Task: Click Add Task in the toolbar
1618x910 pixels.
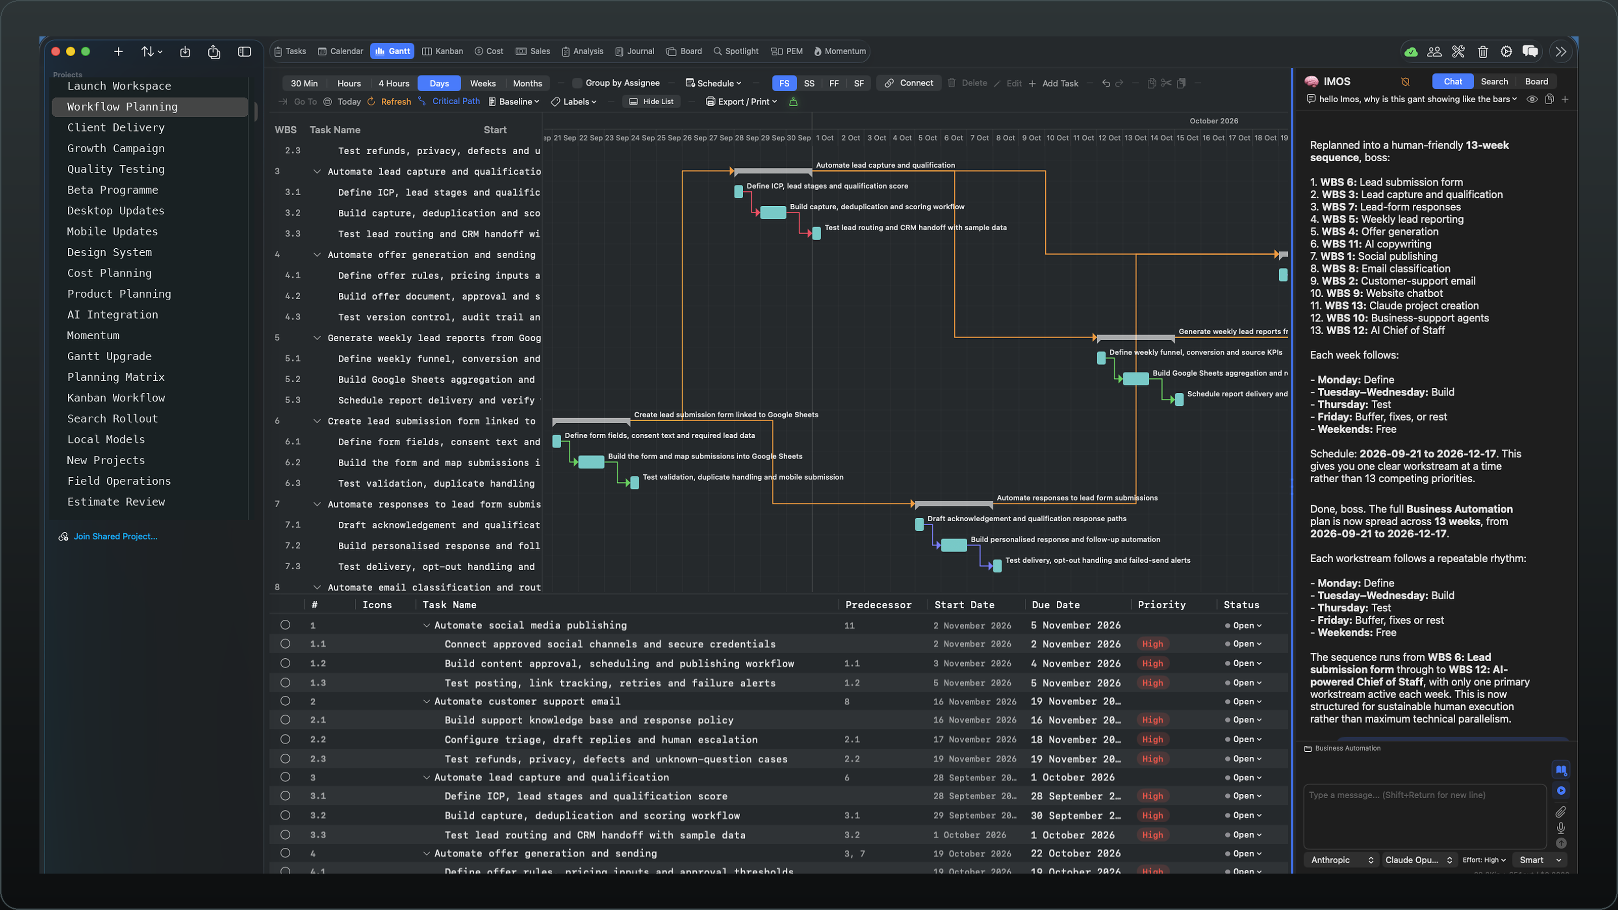Action: click(1053, 83)
